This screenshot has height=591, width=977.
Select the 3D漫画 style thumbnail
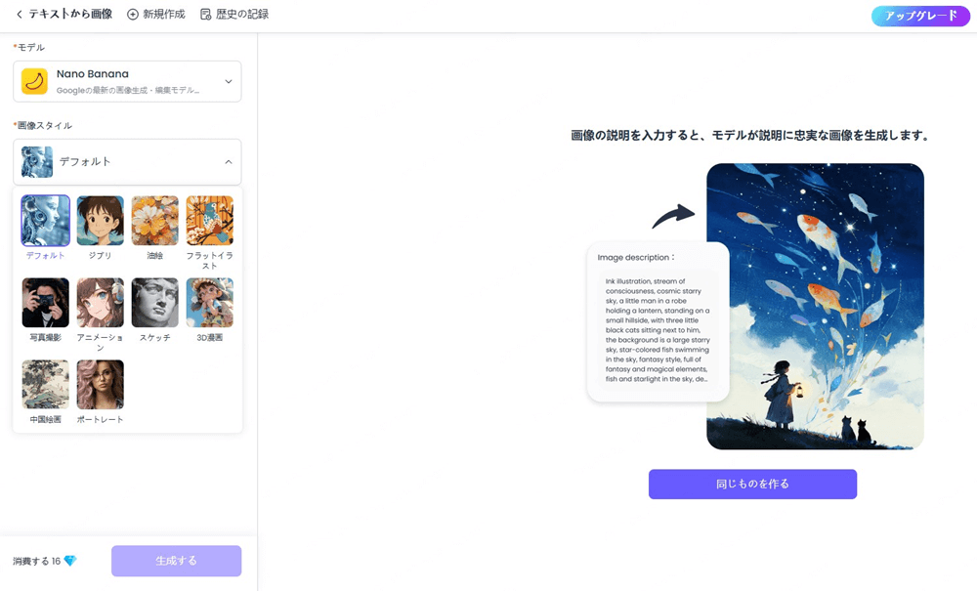click(x=210, y=303)
